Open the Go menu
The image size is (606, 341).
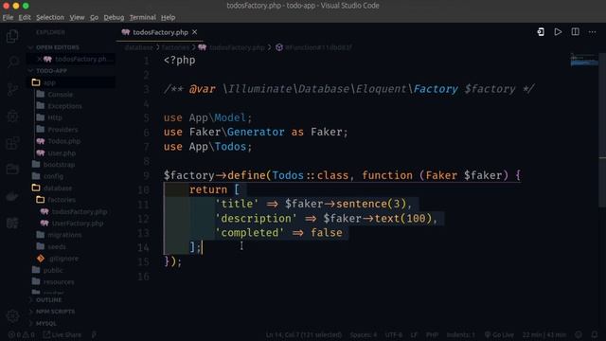point(94,17)
